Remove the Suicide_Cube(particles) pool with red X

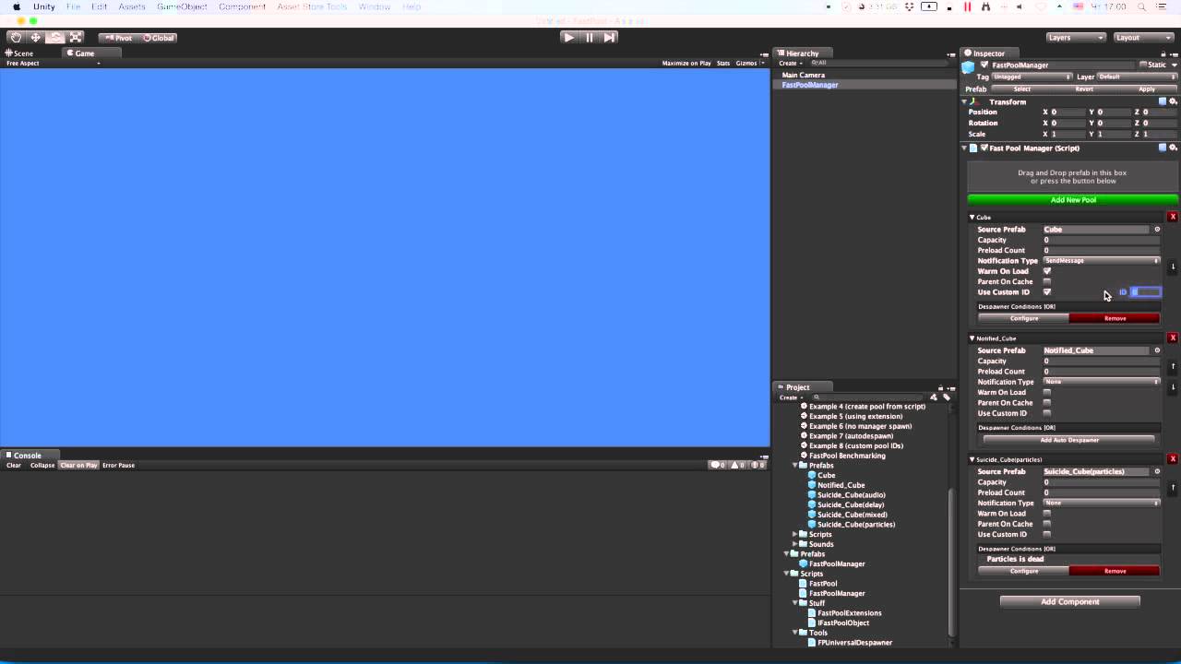(x=1173, y=458)
